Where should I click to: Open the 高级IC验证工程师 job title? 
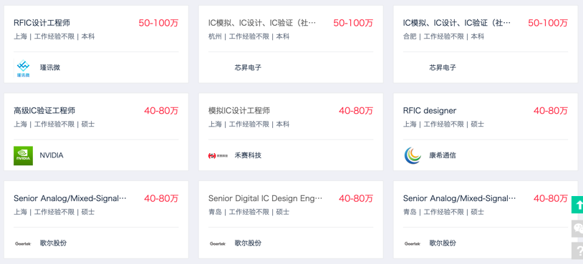[x=44, y=111]
